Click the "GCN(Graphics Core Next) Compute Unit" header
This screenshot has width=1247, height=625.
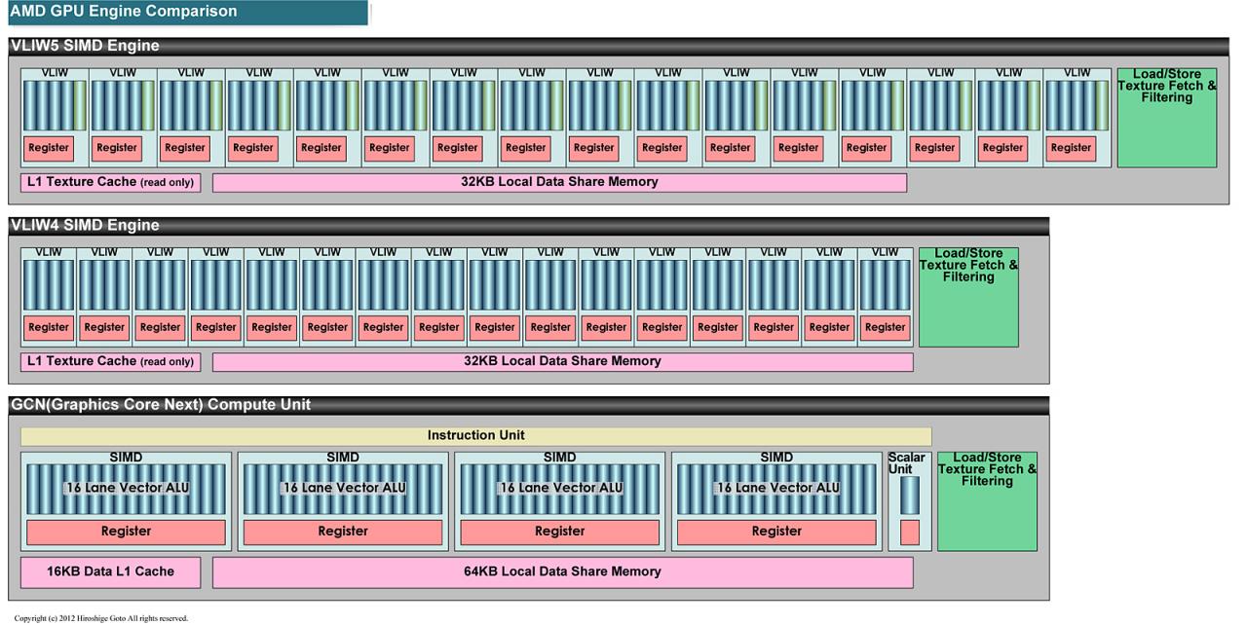click(x=529, y=405)
